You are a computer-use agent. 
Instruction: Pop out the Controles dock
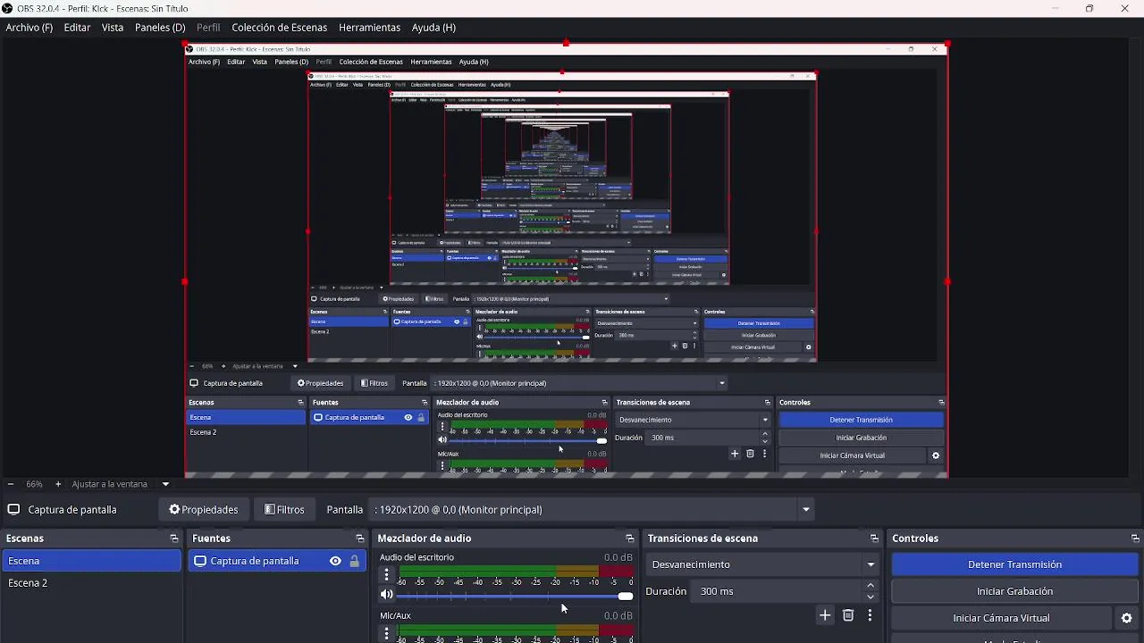(1135, 539)
